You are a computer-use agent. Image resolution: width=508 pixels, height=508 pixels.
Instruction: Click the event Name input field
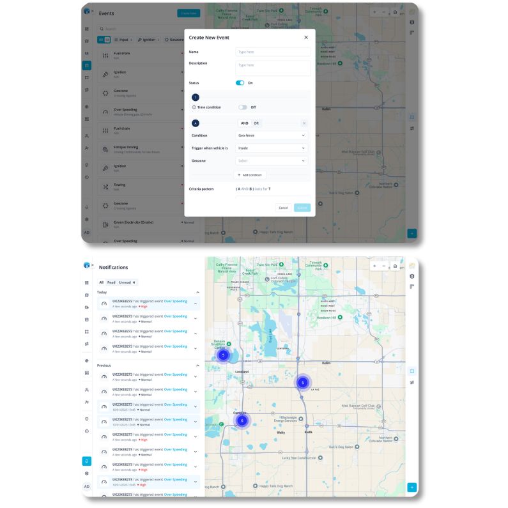click(x=273, y=52)
